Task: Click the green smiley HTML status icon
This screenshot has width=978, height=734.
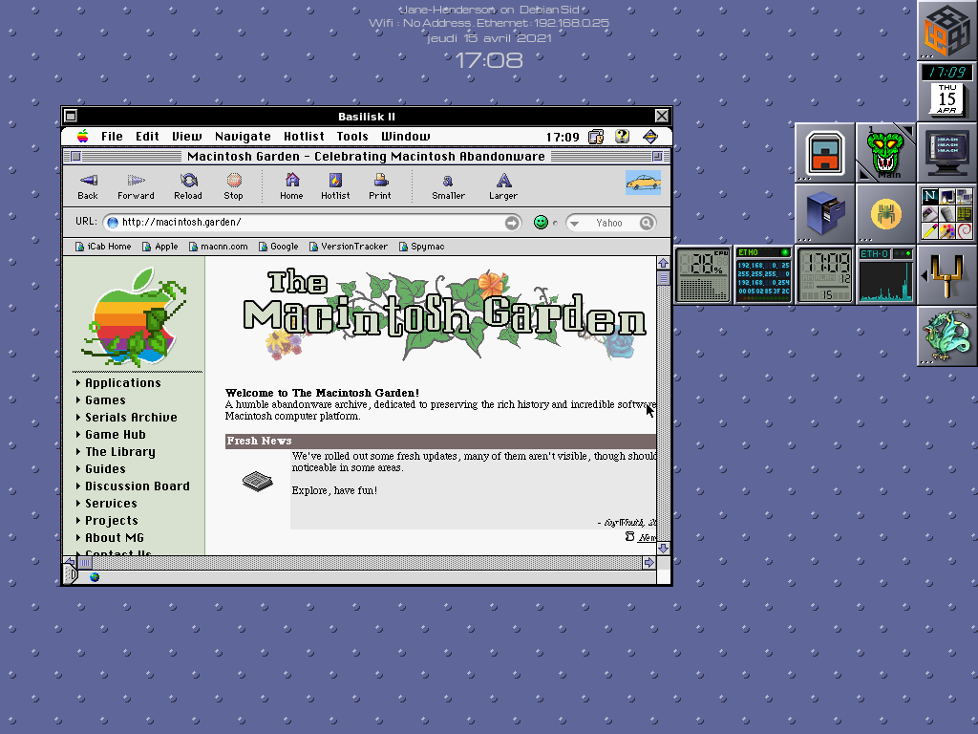Action: 541,222
